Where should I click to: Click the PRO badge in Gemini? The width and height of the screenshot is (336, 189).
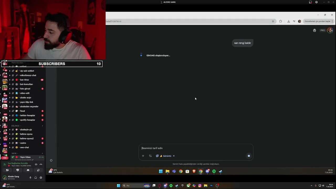(x=323, y=30)
